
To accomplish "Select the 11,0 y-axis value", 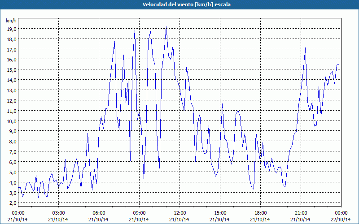I will [x=12, y=111].
